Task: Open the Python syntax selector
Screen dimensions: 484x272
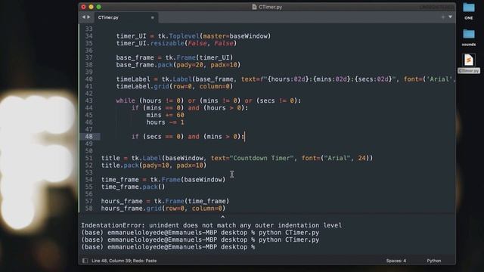Action: coord(434,261)
